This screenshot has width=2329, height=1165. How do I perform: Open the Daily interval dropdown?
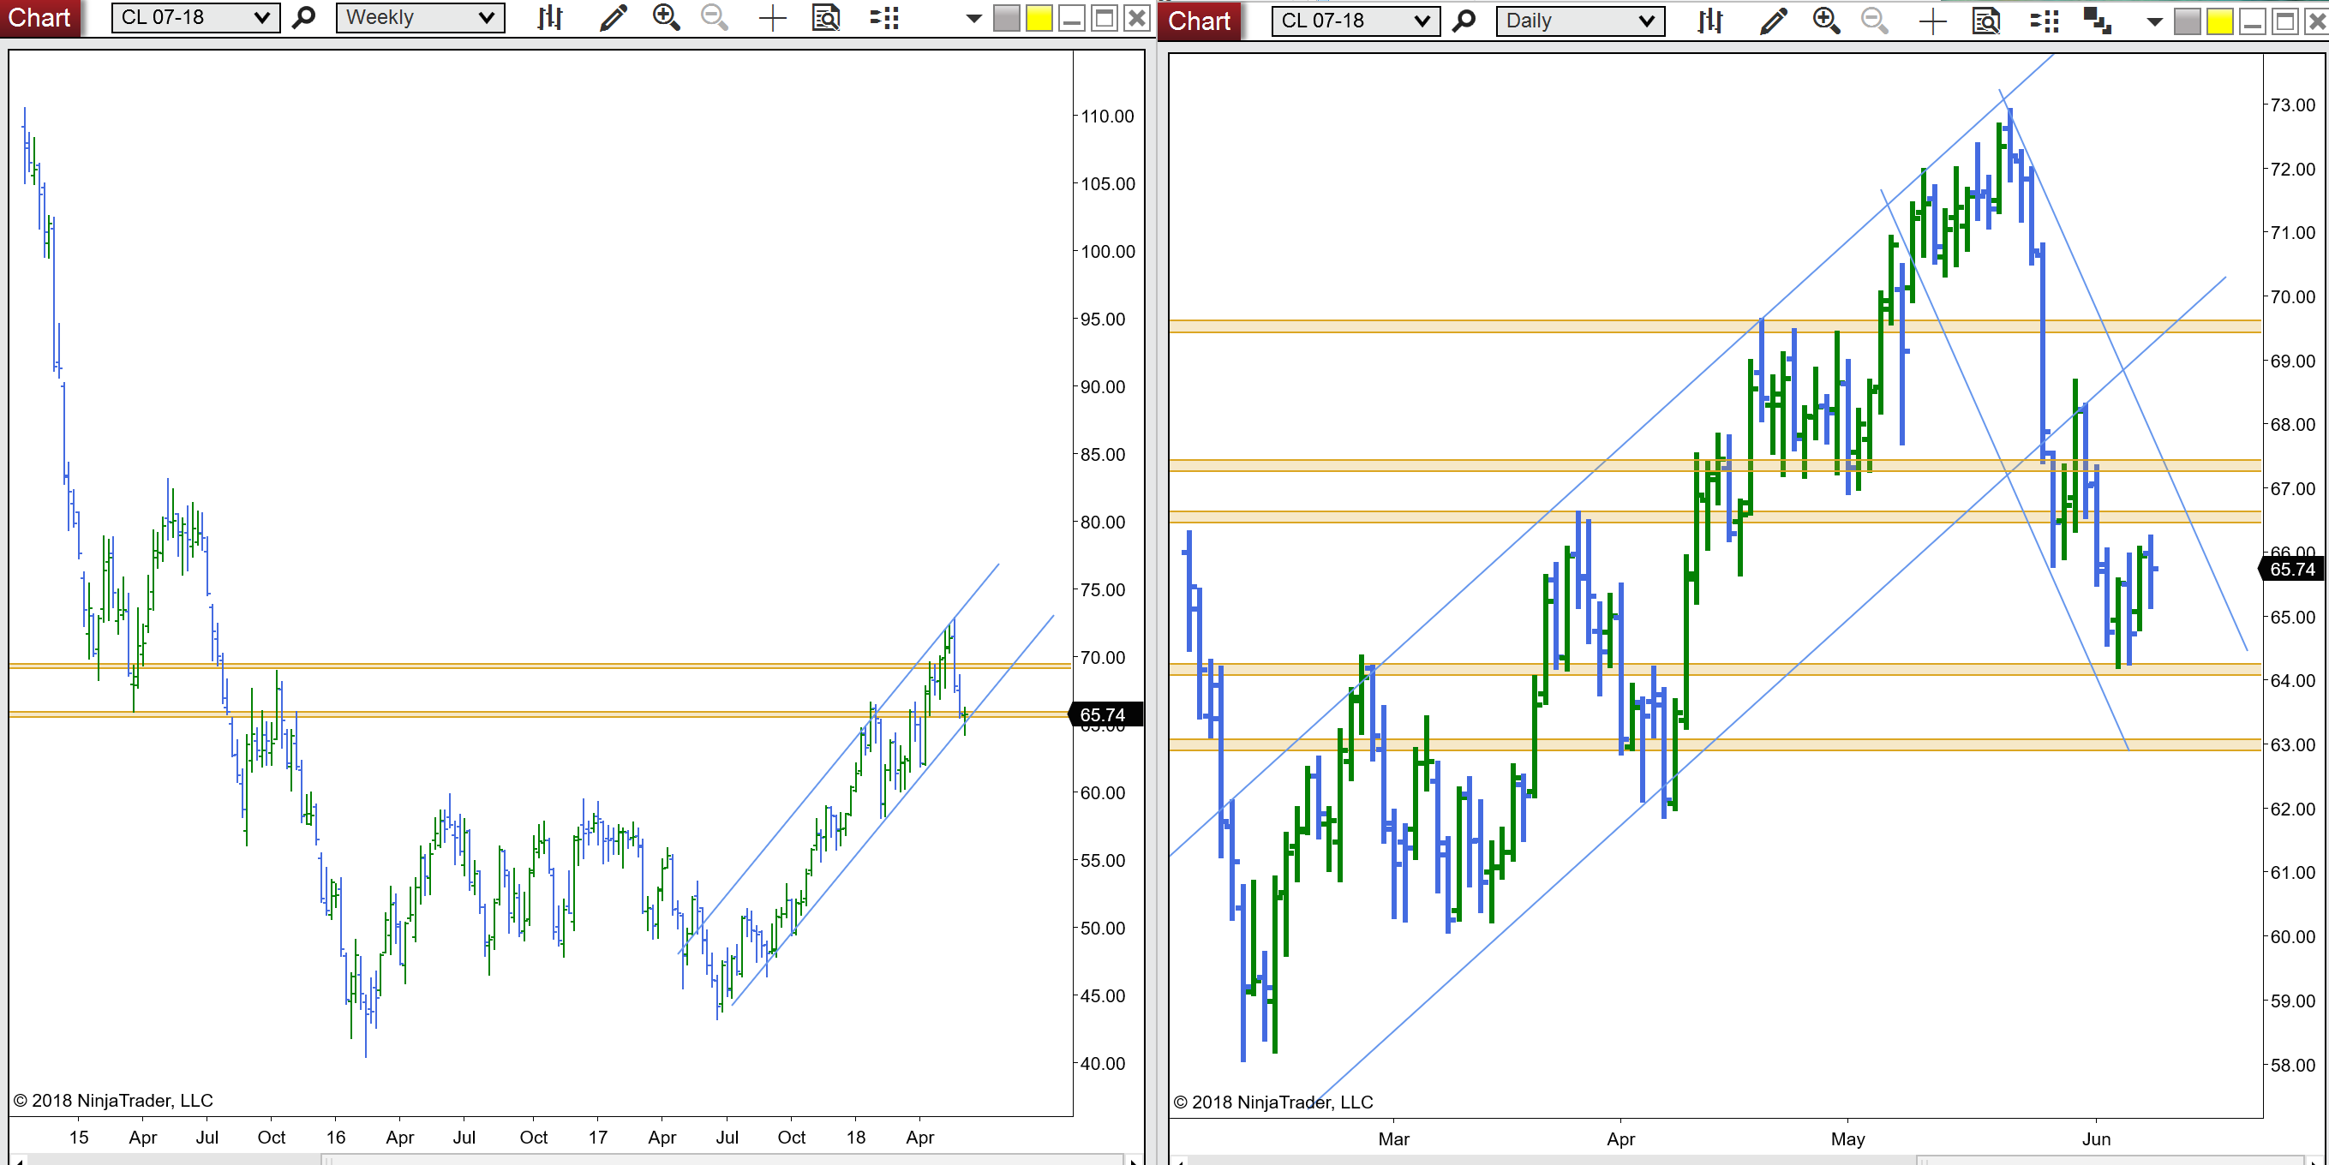coord(1579,21)
